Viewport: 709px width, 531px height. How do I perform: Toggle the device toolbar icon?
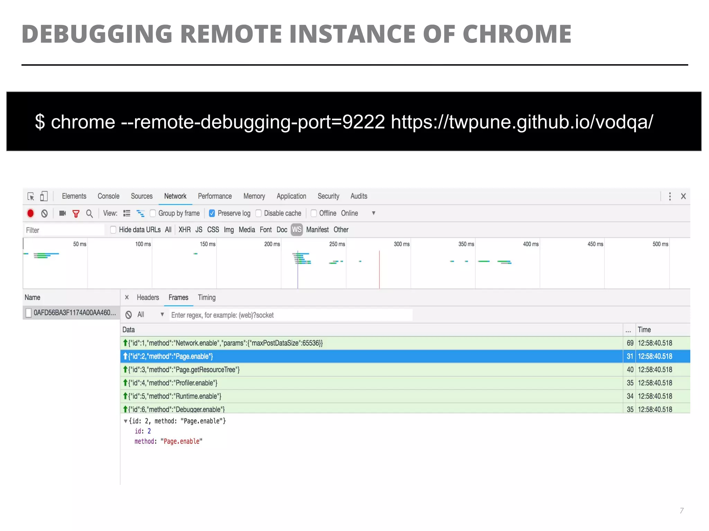[44, 196]
